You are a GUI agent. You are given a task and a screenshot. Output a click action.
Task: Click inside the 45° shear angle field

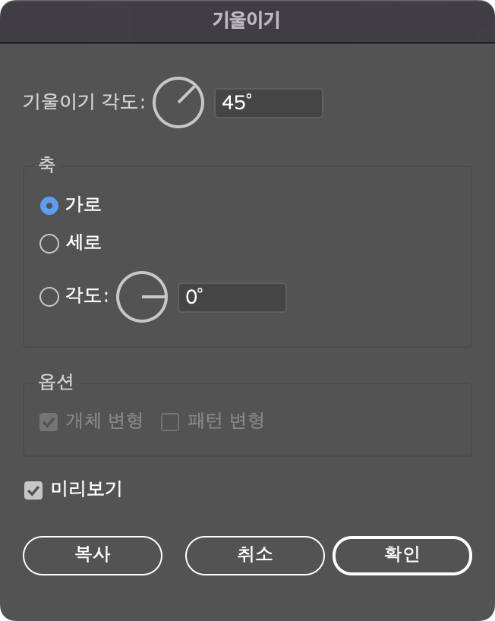pyautogui.click(x=268, y=103)
